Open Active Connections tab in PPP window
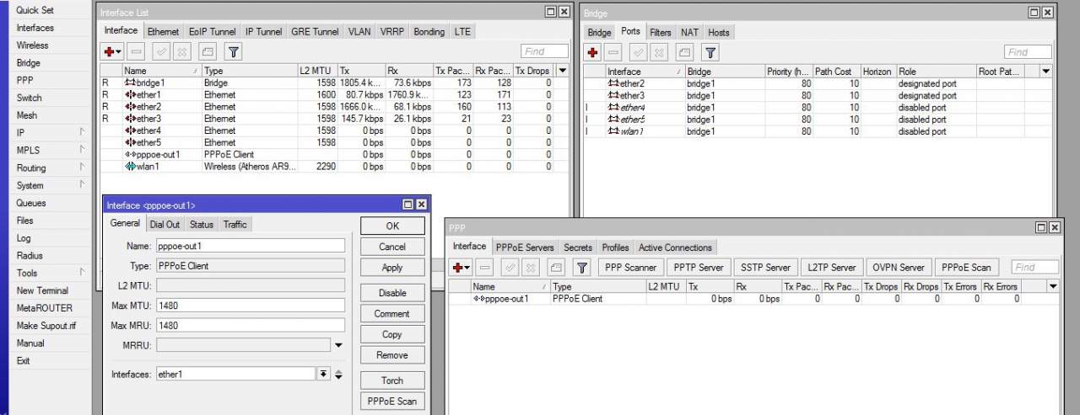Image resolution: width=1080 pixels, height=415 pixels. click(x=676, y=247)
